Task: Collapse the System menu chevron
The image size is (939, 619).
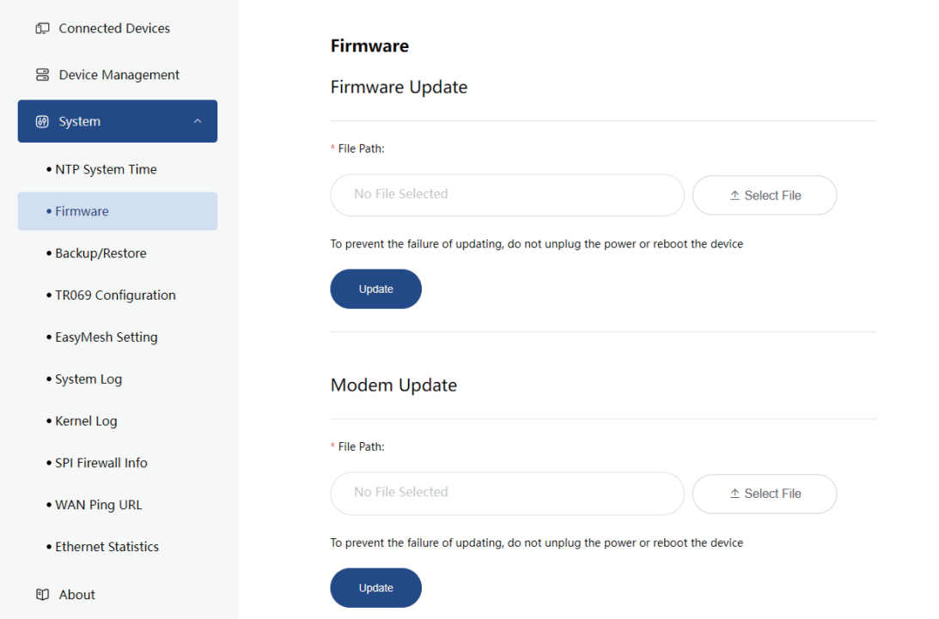Action: point(198,121)
